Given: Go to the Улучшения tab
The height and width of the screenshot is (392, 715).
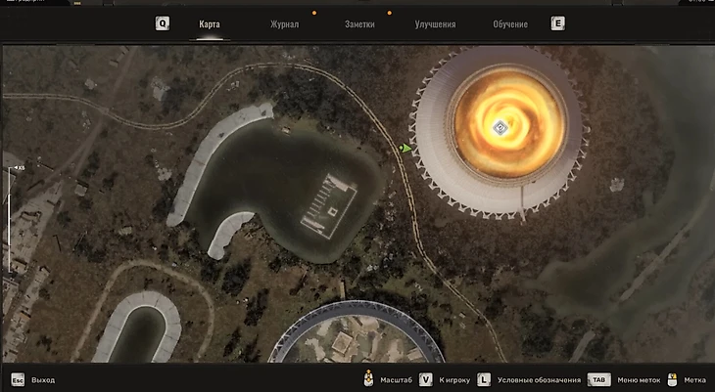Looking at the screenshot, I should [x=434, y=24].
